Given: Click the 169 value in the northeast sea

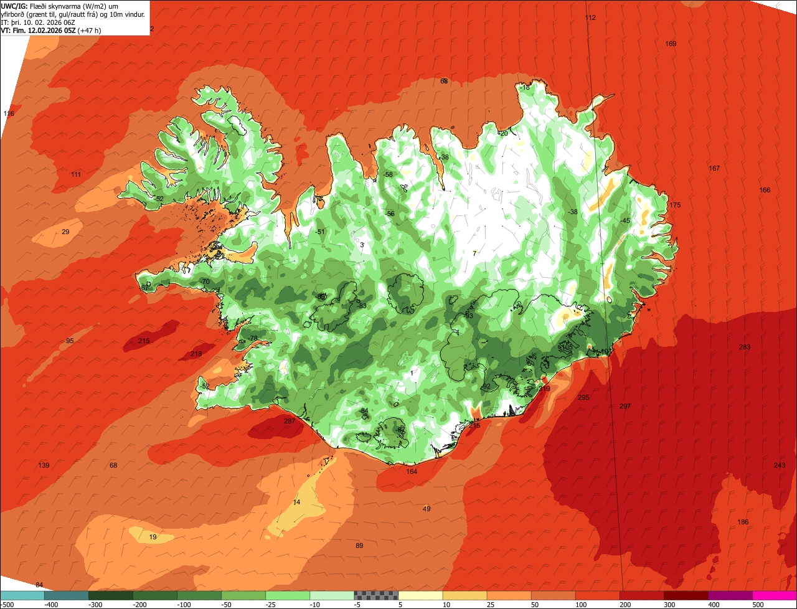Looking at the screenshot, I should pyautogui.click(x=671, y=44).
